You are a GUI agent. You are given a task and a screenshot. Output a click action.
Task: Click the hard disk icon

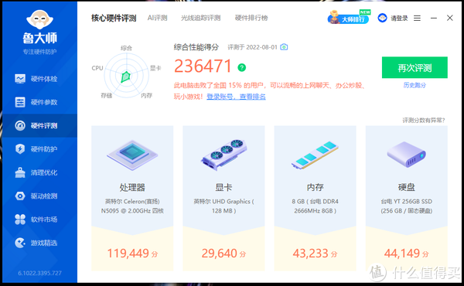[x=406, y=154]
